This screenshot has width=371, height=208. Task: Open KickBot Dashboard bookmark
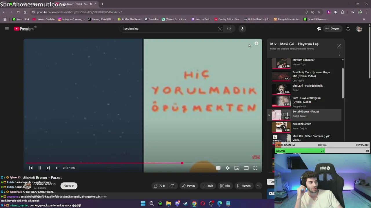(x=129, y=19)
